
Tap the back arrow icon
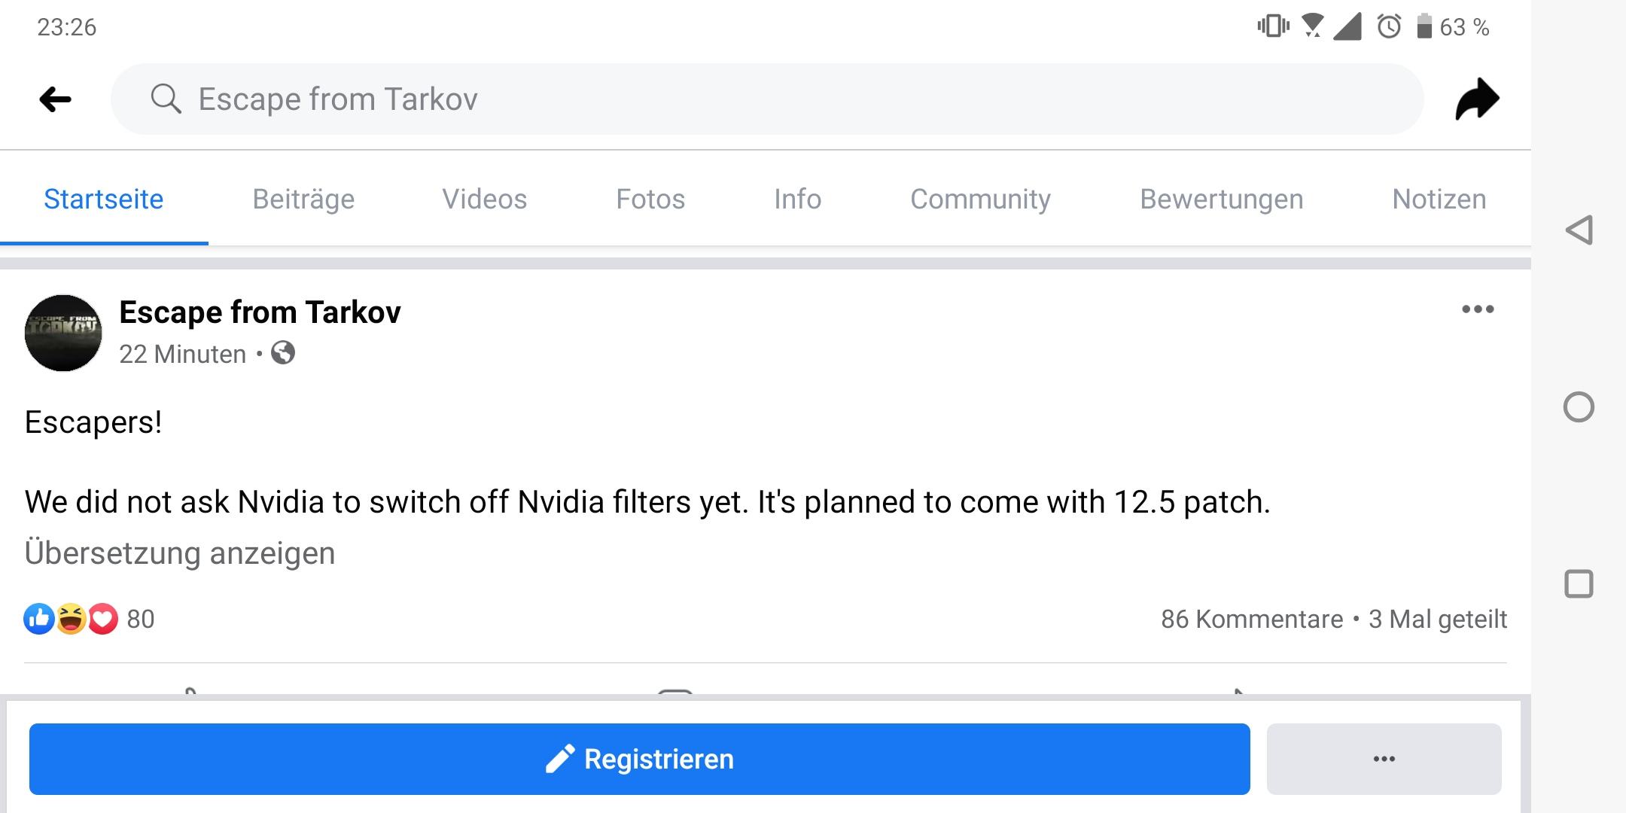pos(55,99)
